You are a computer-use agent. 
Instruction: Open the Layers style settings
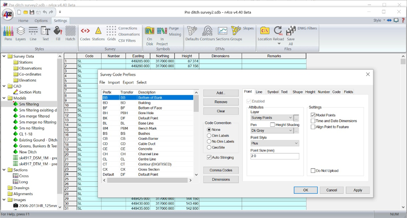(21, 34)
